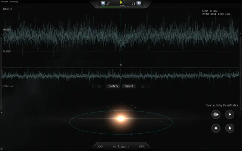Click the 100.18% axis label
Screen dimensions: 242x151
pyautogui.click(x=7, y=29)
